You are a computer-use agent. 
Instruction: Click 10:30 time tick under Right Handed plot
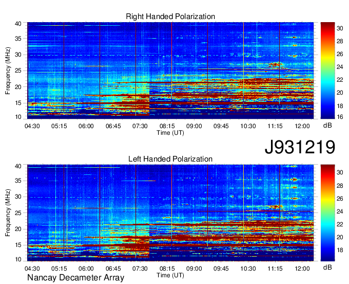(x=248, y=126)
